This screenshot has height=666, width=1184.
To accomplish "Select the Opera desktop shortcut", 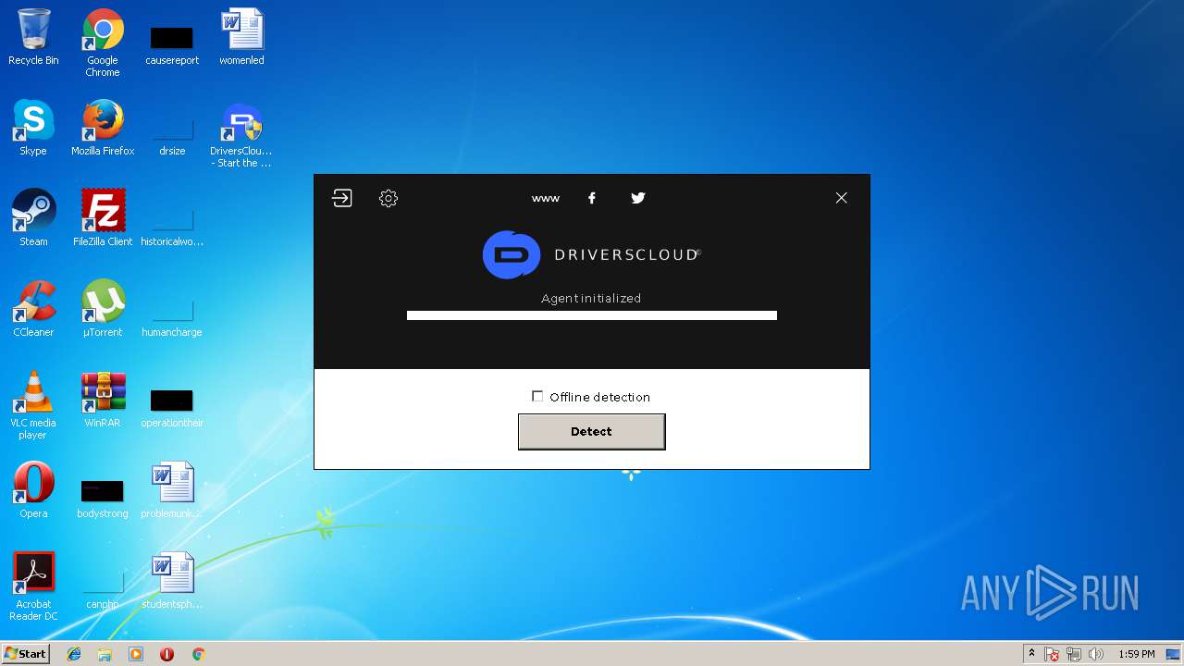I will click(x=33, y=490).
